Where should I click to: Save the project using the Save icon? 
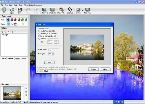click(x=20, y=10)
